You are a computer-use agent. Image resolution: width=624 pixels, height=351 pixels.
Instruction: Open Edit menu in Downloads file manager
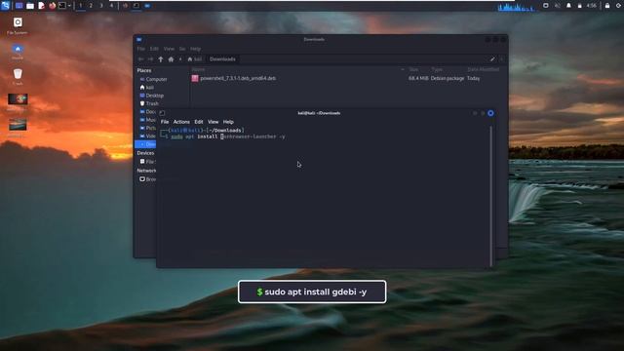pos(154,49)
